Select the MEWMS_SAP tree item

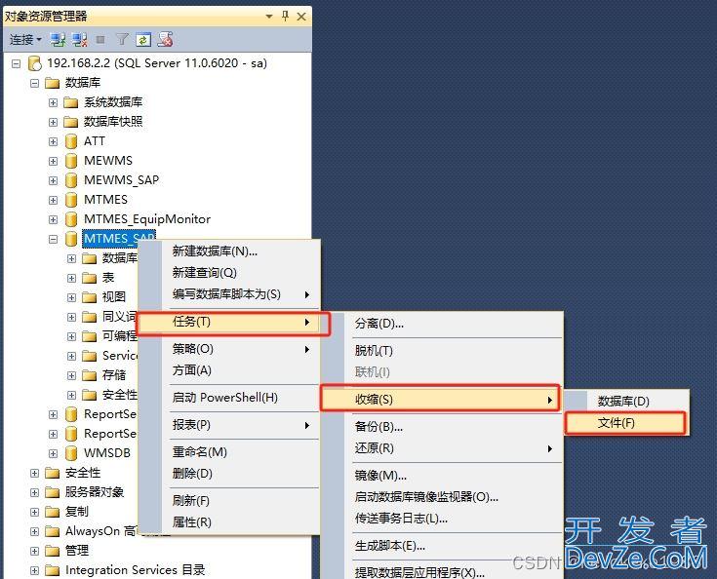[121, 180]
